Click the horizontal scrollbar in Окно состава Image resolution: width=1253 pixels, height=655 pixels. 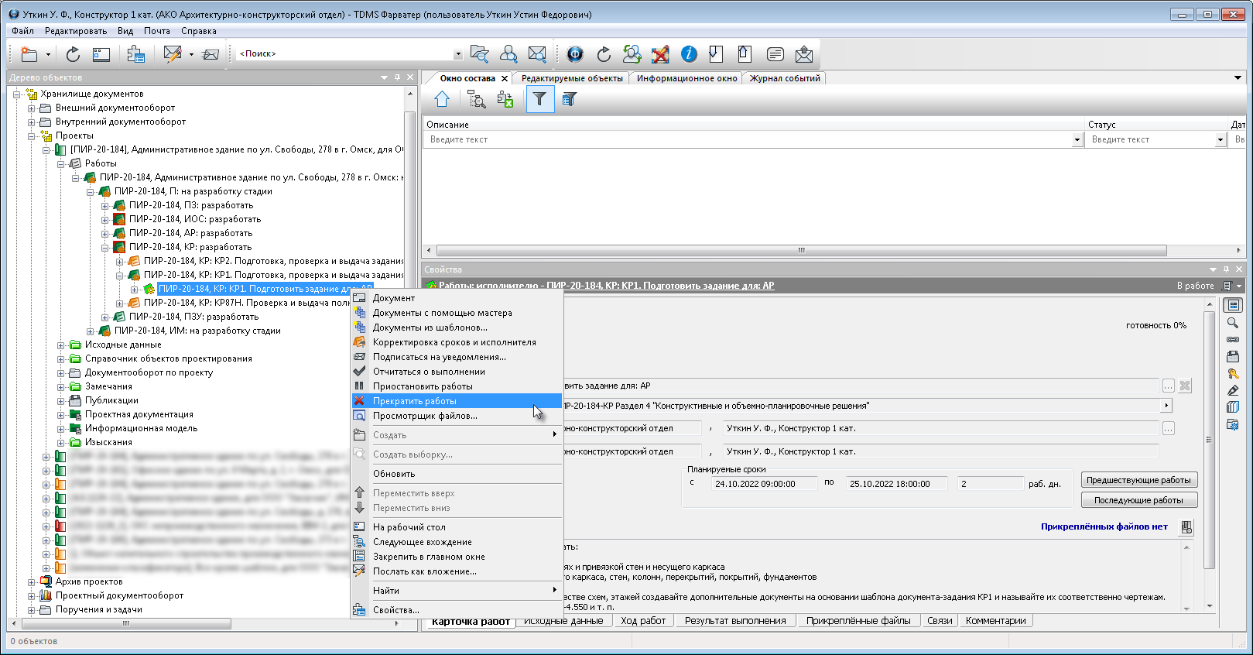tap(801, 251)
